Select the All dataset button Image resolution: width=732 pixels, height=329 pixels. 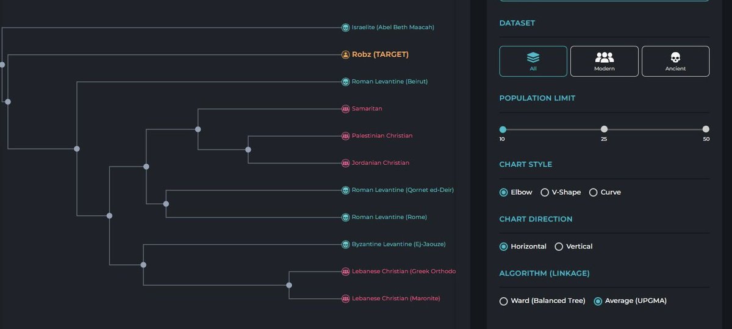pyautogui.click(x=533, y=61)
